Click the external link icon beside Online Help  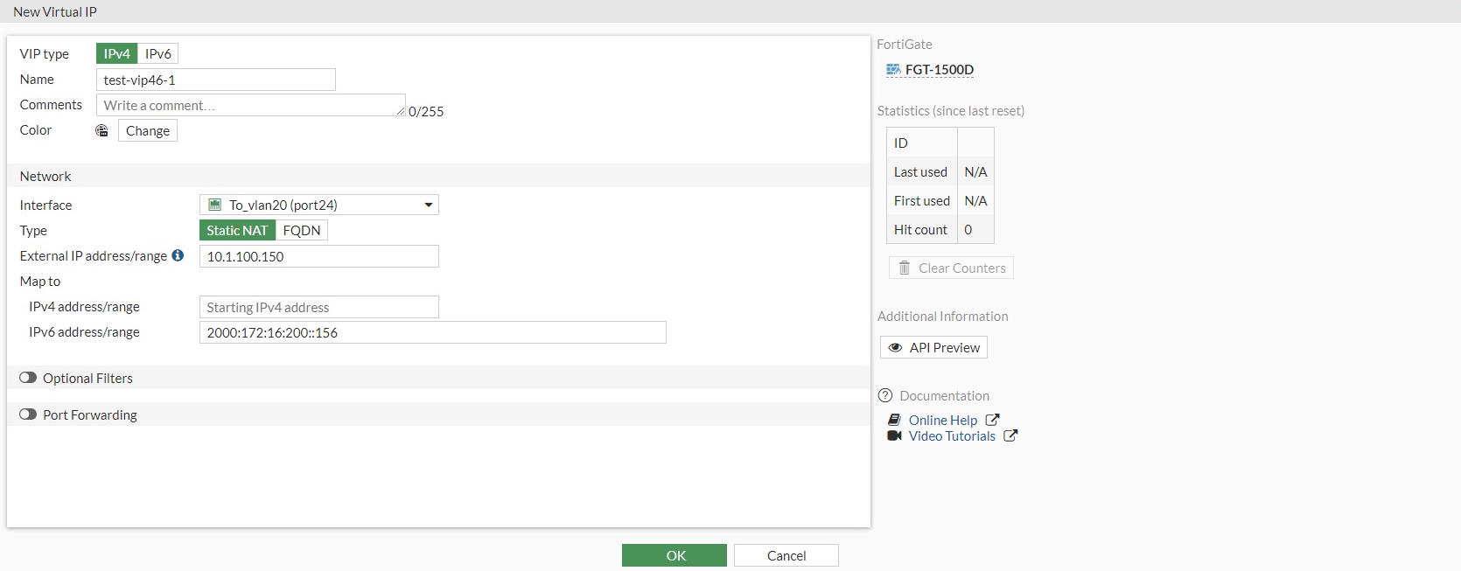point(992,420)
